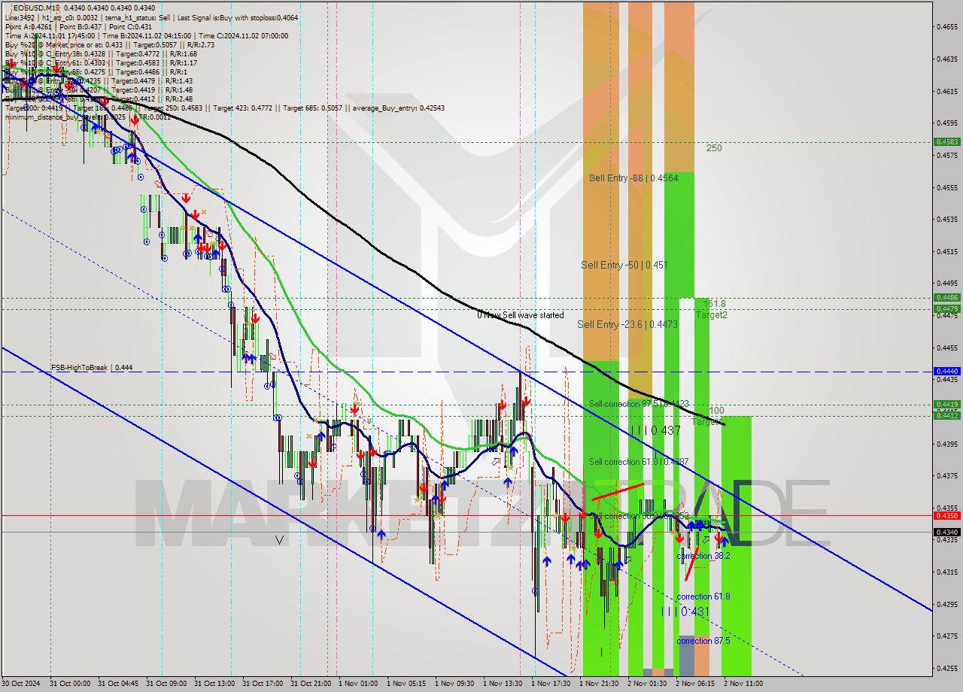Click the 0.4555 price axis value
This screenshot has height=692, width=963.
click(x=946, y=187)
